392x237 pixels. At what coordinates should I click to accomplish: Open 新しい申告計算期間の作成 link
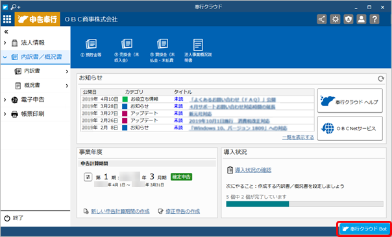(x=120, y=211)
